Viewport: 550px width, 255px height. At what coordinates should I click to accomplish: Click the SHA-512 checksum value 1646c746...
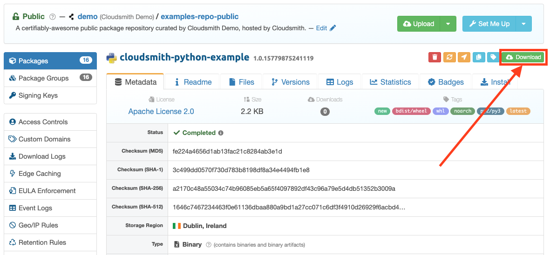(289, 208)
